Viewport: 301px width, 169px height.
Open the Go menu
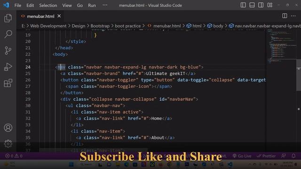80,5
